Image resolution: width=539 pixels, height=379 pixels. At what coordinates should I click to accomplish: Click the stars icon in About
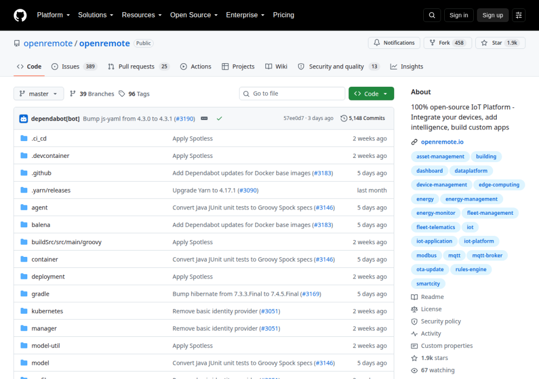coord(414,358)
